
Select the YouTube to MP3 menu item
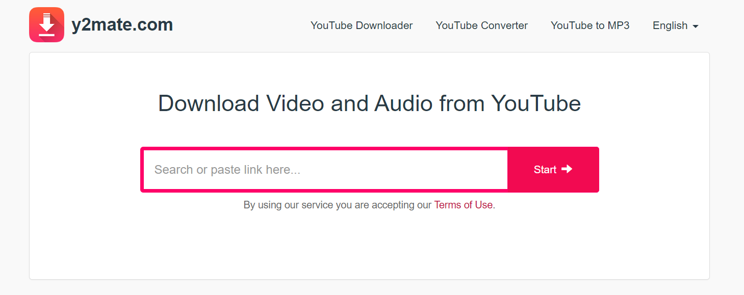590,25
